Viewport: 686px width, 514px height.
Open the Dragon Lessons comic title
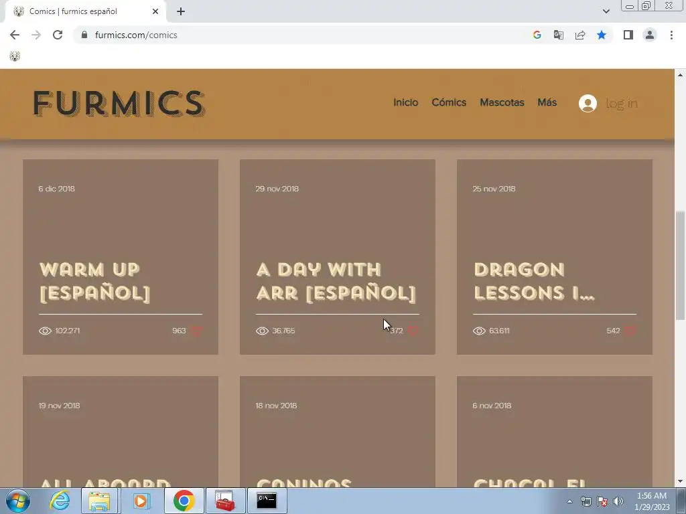[534, 282]
